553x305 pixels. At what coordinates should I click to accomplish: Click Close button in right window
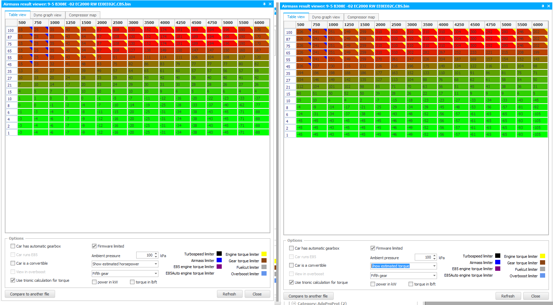point(536,296)
